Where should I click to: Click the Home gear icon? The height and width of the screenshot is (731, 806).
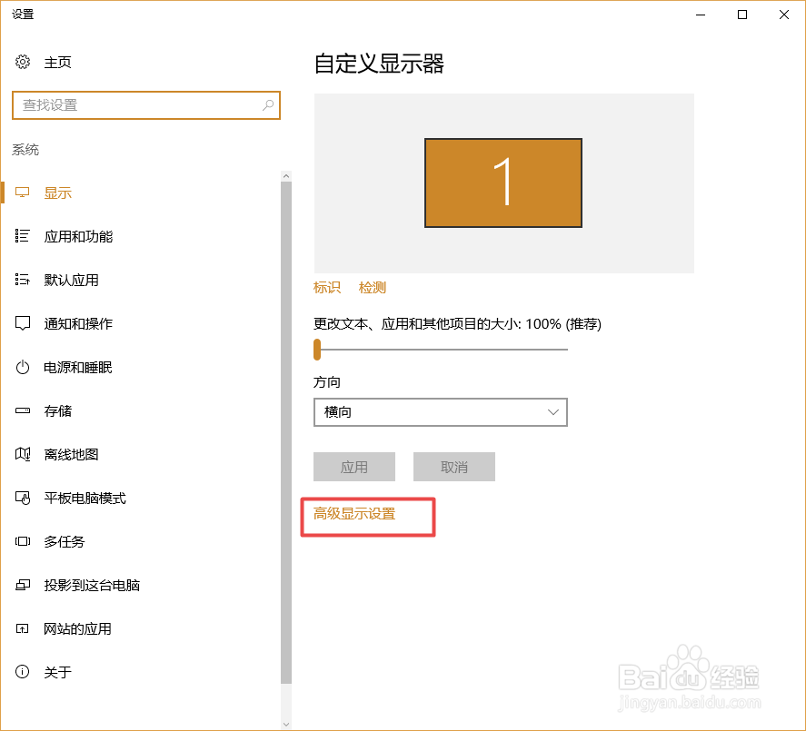[x=23, y=62]
